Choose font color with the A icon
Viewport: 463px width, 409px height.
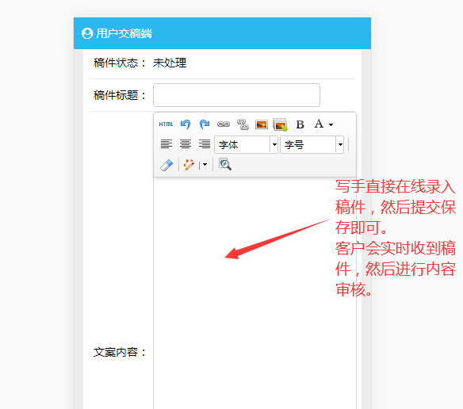click(319, 124)
